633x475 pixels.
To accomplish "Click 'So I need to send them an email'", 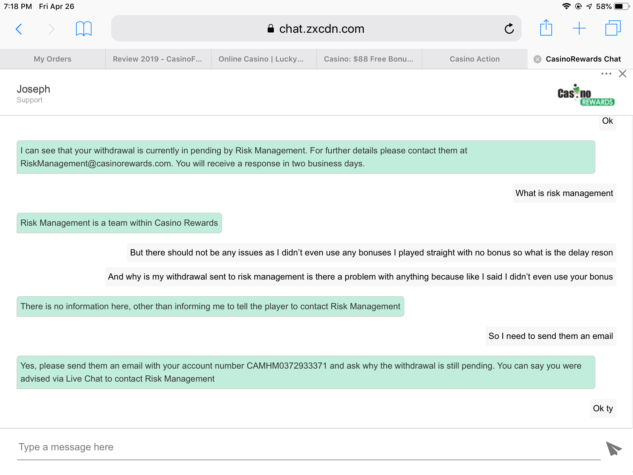I will (551, 336).
